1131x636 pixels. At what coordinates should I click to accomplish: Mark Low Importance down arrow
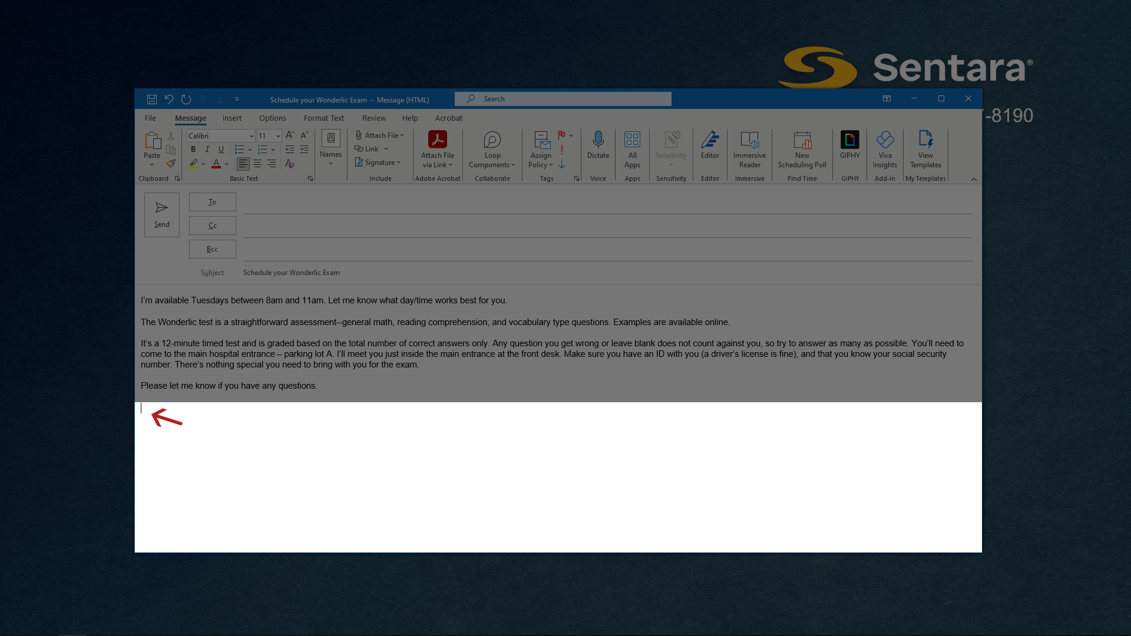[562, 164]
